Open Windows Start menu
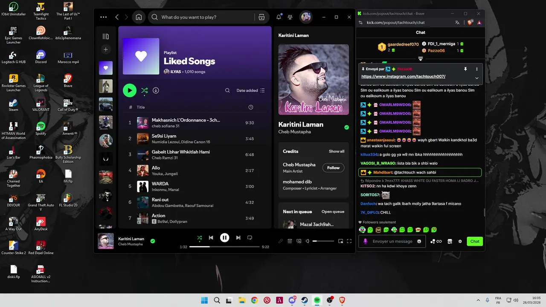This screenshot has height=307, width=546. (x=204, y=300)
